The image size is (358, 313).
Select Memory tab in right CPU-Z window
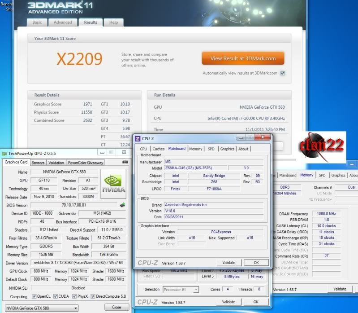[306, 175]
